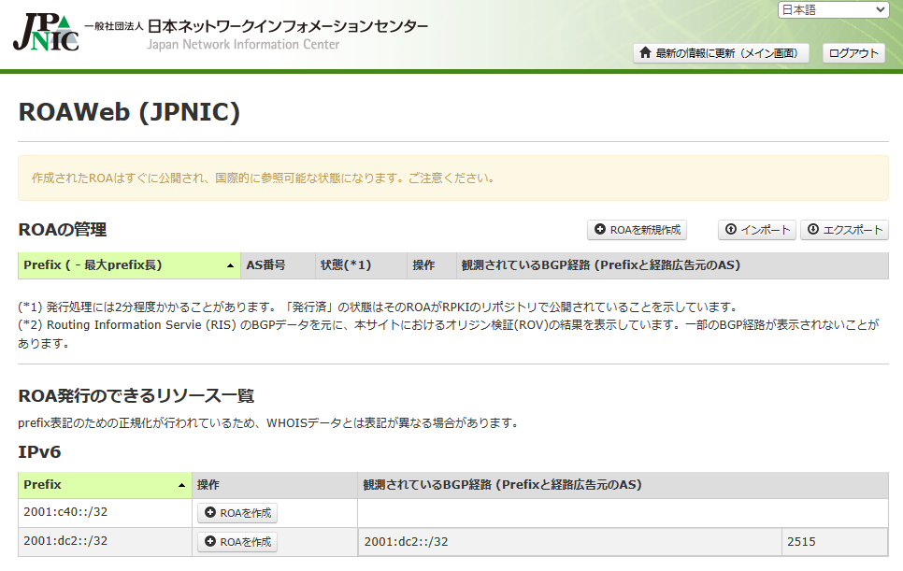
Task: Click 操作 header in IPv6 table
Action: point(275,485)
